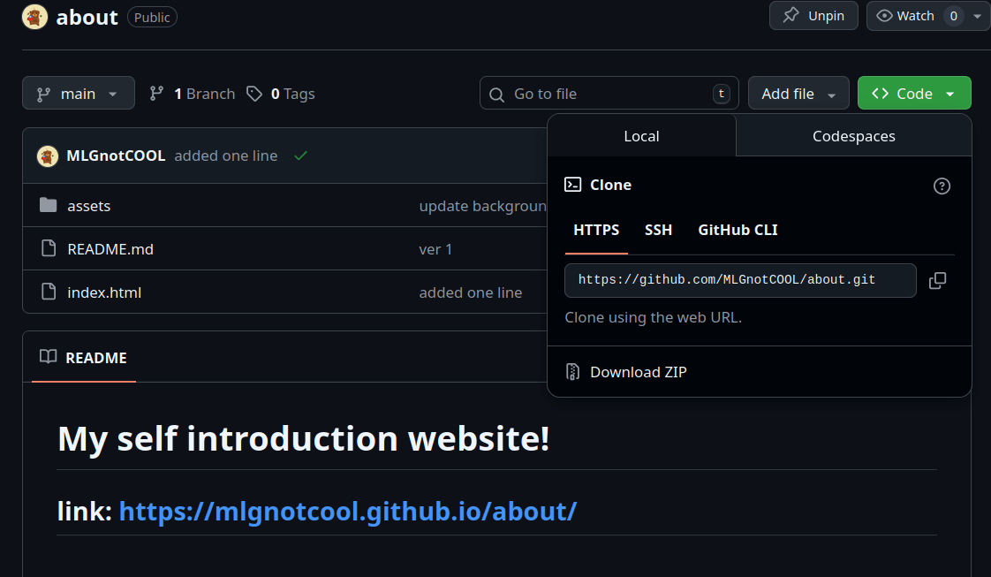Viewport: 991px width, 577px height.
Task: Click the 'Clone using the web URL.' text
Action: (653, 317)
